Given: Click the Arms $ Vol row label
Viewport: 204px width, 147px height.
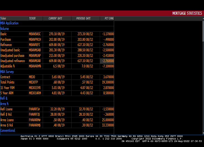Looking at the screenshot, I should (7, 125).
